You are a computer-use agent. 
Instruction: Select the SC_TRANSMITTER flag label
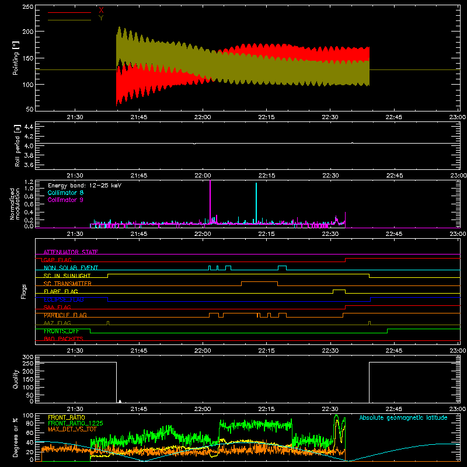coord(68,284)
